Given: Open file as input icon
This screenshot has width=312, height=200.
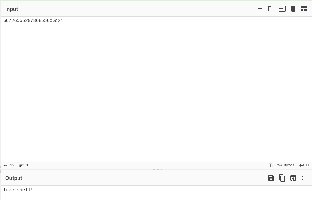Looking at the screenshot, I should point(282,9).
